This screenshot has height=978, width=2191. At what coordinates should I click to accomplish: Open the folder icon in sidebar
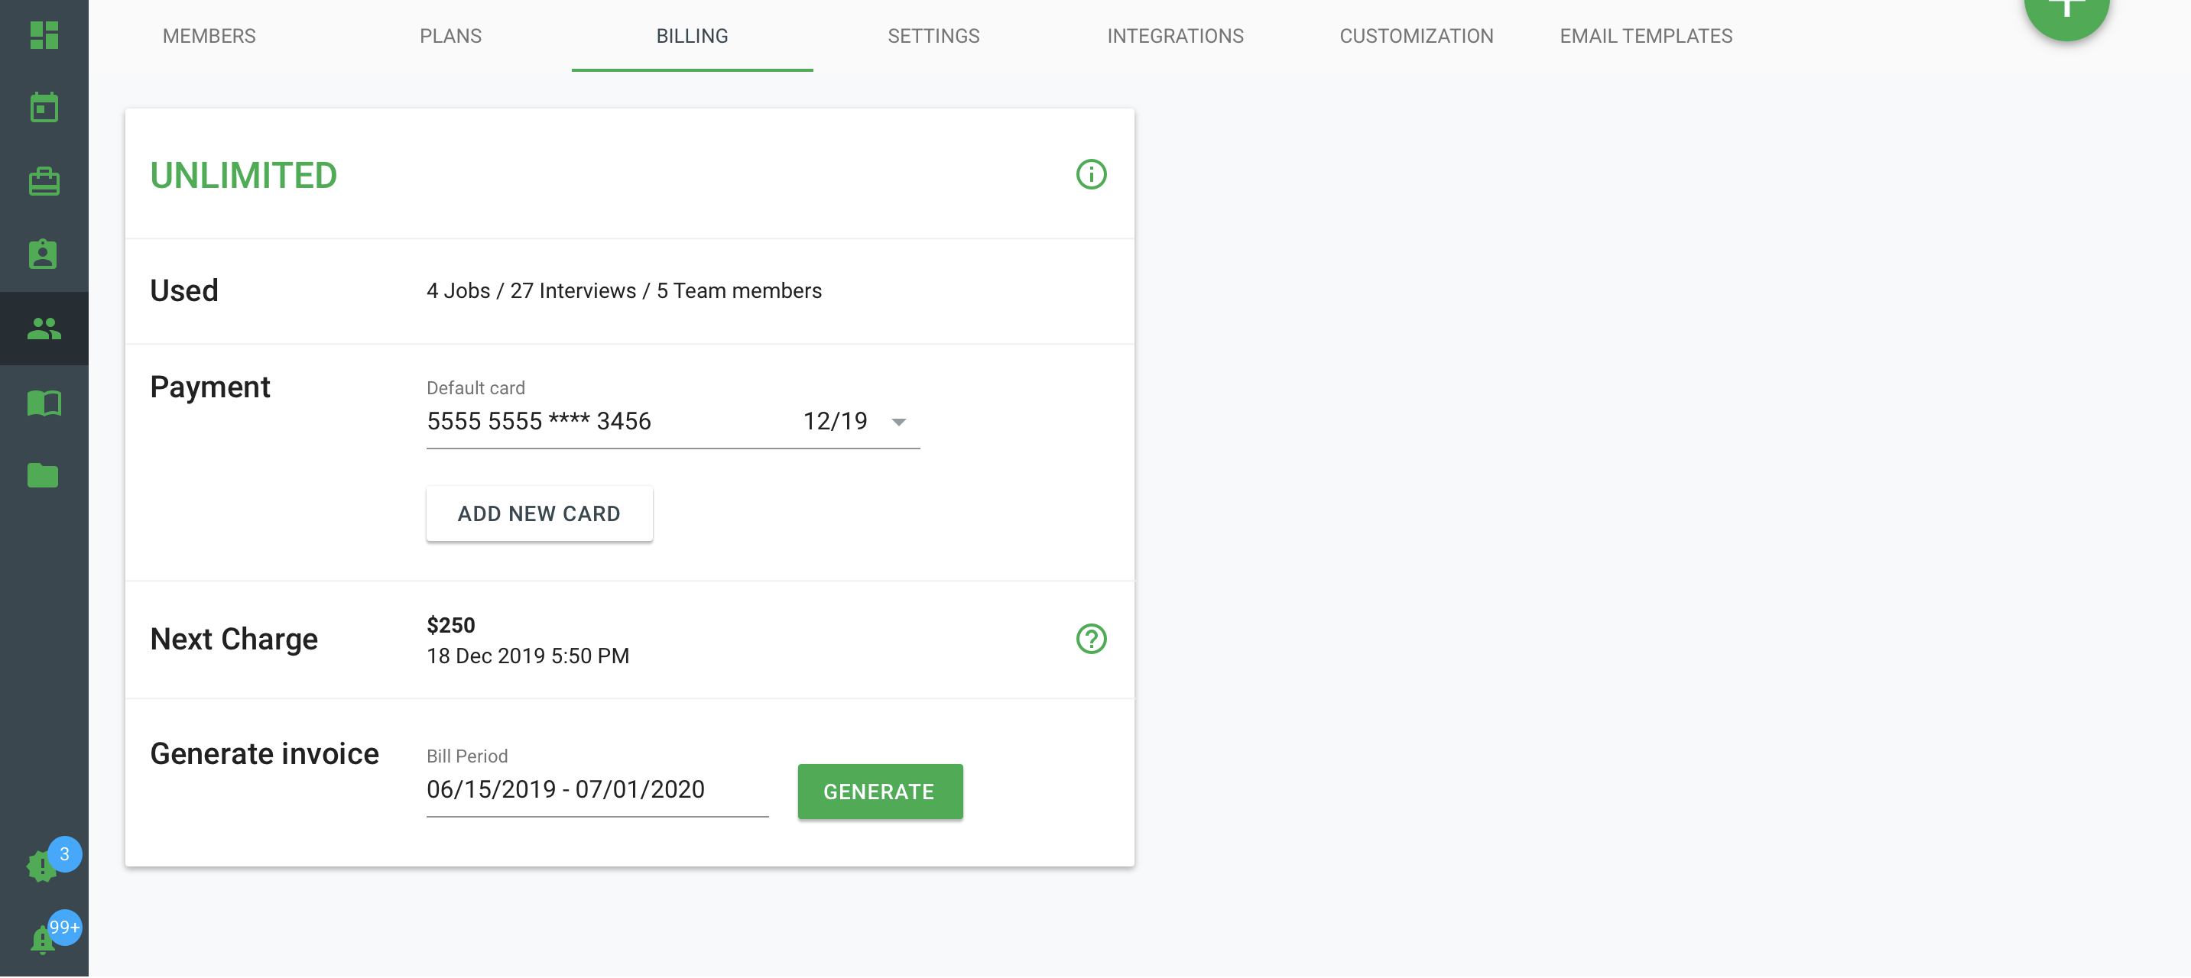tap(44, 475)
